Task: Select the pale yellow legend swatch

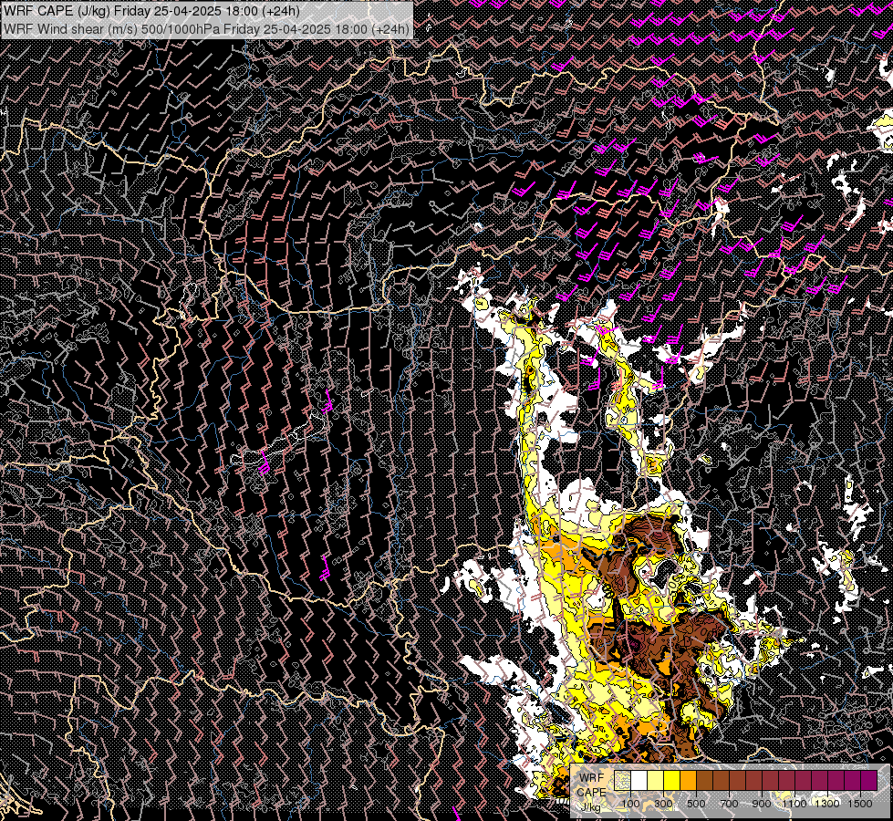Action: 656,781
